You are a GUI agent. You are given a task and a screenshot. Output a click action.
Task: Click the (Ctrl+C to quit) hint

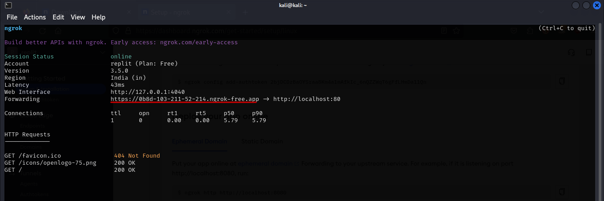tap(567, 28)
